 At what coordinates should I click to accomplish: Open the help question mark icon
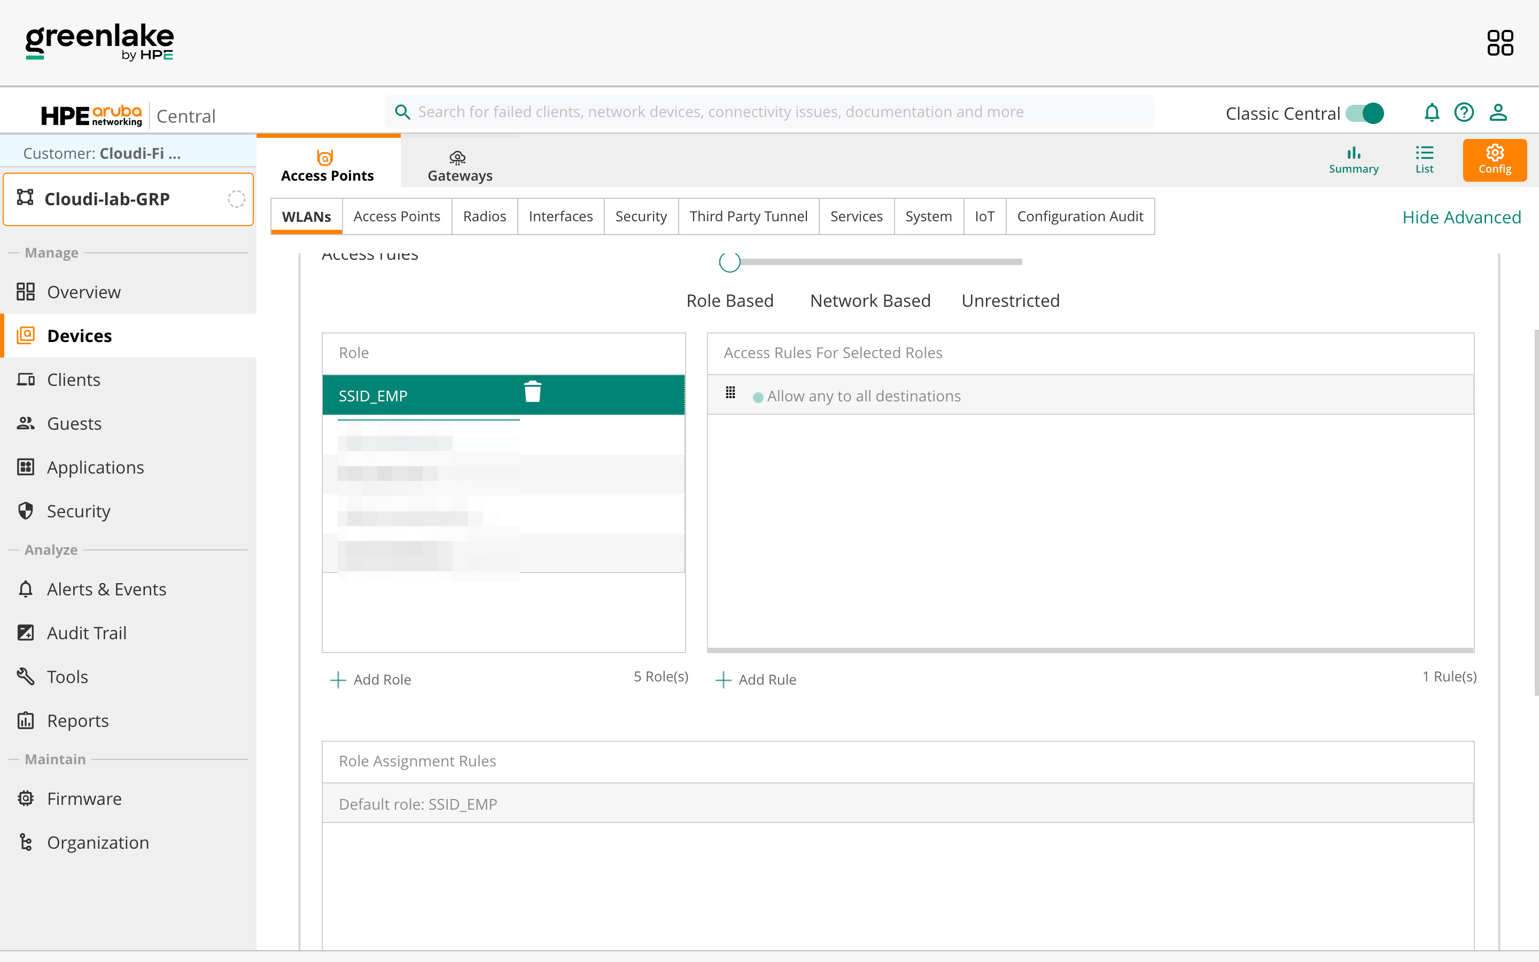tap(1463, 113)
